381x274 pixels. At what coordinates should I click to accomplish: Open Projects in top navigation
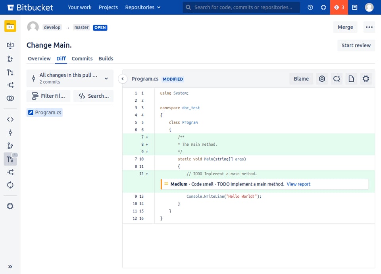point(108,7)
